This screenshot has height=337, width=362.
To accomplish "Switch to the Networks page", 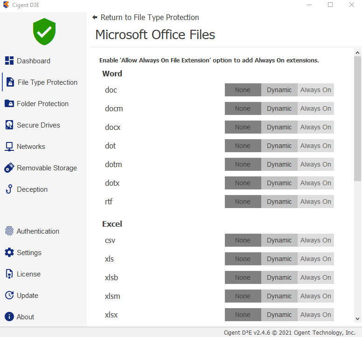I will (x=31, y=147).
